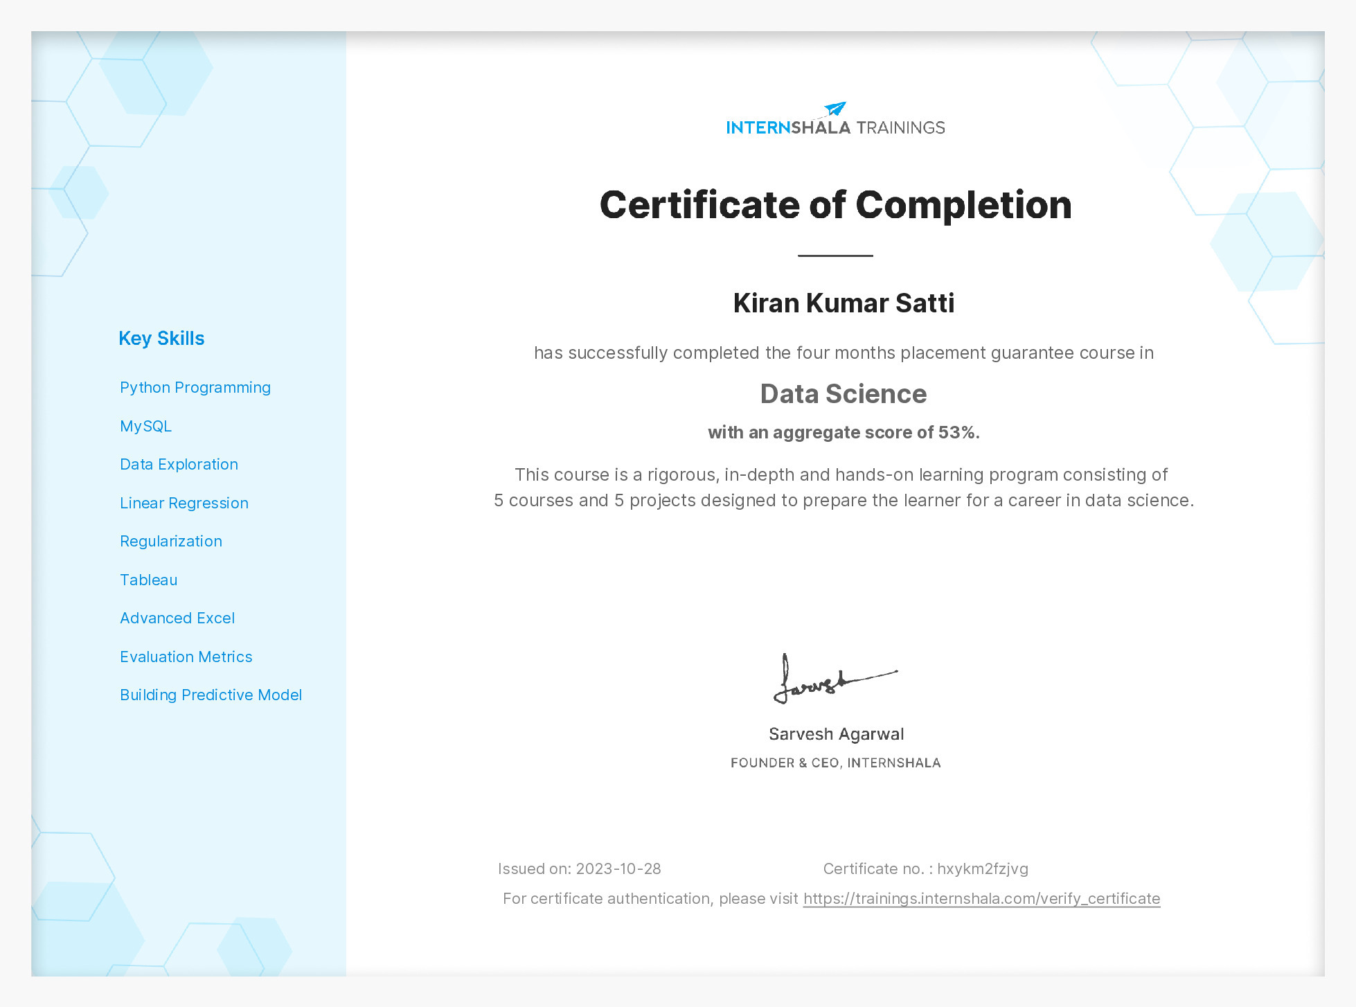Select the Key Skills heading
Screen dimensions: 1356x1007
pyautogui.click(x=161, y=338)
